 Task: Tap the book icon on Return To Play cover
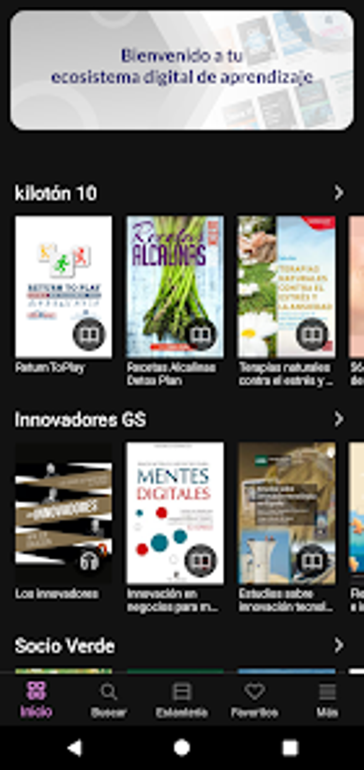89,334
